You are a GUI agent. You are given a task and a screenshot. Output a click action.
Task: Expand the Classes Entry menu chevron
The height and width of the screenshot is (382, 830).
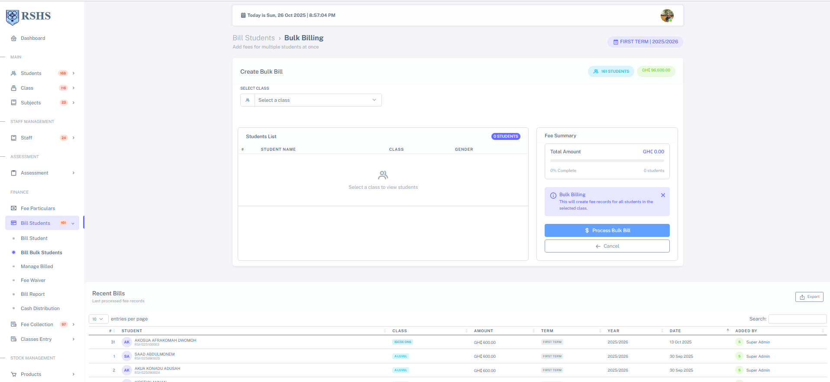point(74,339)
